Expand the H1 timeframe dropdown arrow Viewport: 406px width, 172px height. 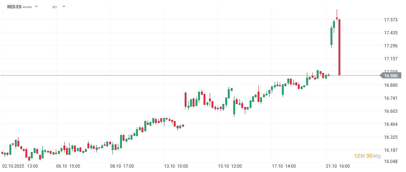(x=64, y=7)
